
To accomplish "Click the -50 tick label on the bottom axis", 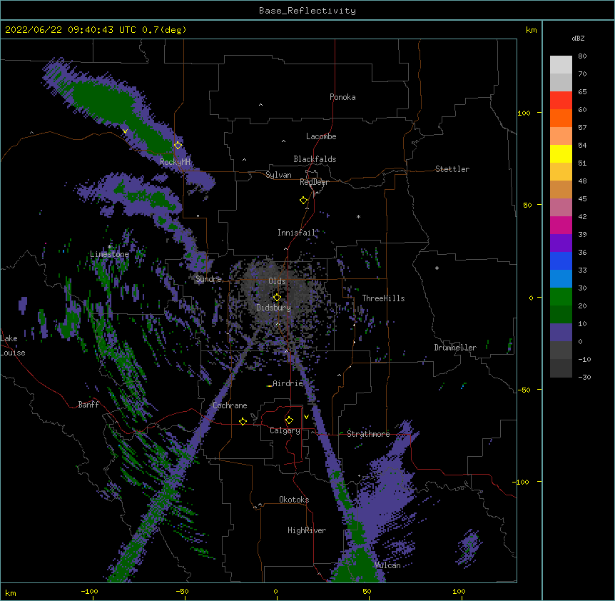I will [x=182, y=592].
